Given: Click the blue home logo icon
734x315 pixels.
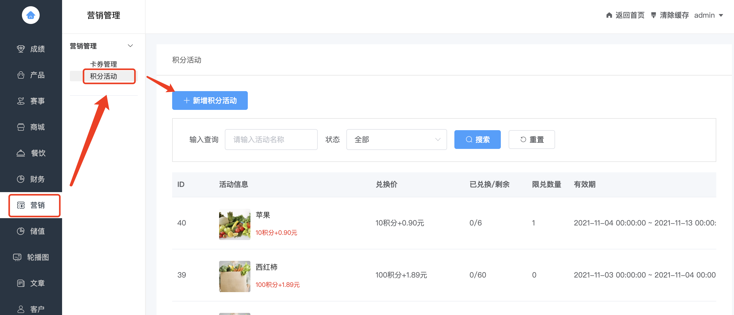Looking at the screenshot, I should coord(31,15).
